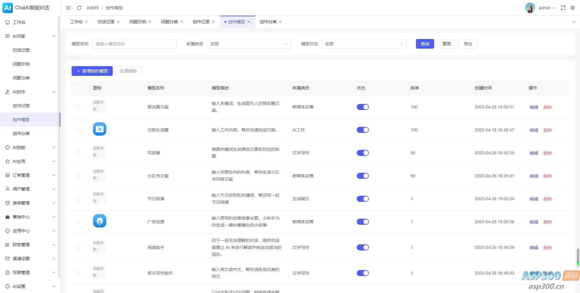This screenshot has width=580, height=293.
Task: Focus the 模型名称 input field
Action: pos(134,44)
